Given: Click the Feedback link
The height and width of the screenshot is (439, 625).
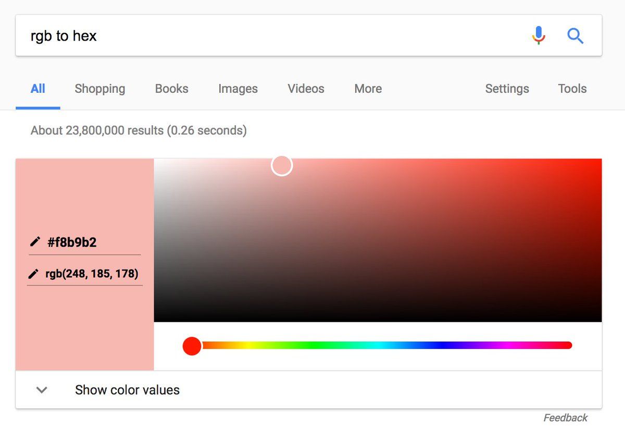Looking at the screenshot, I should click(x=565, y=418).
